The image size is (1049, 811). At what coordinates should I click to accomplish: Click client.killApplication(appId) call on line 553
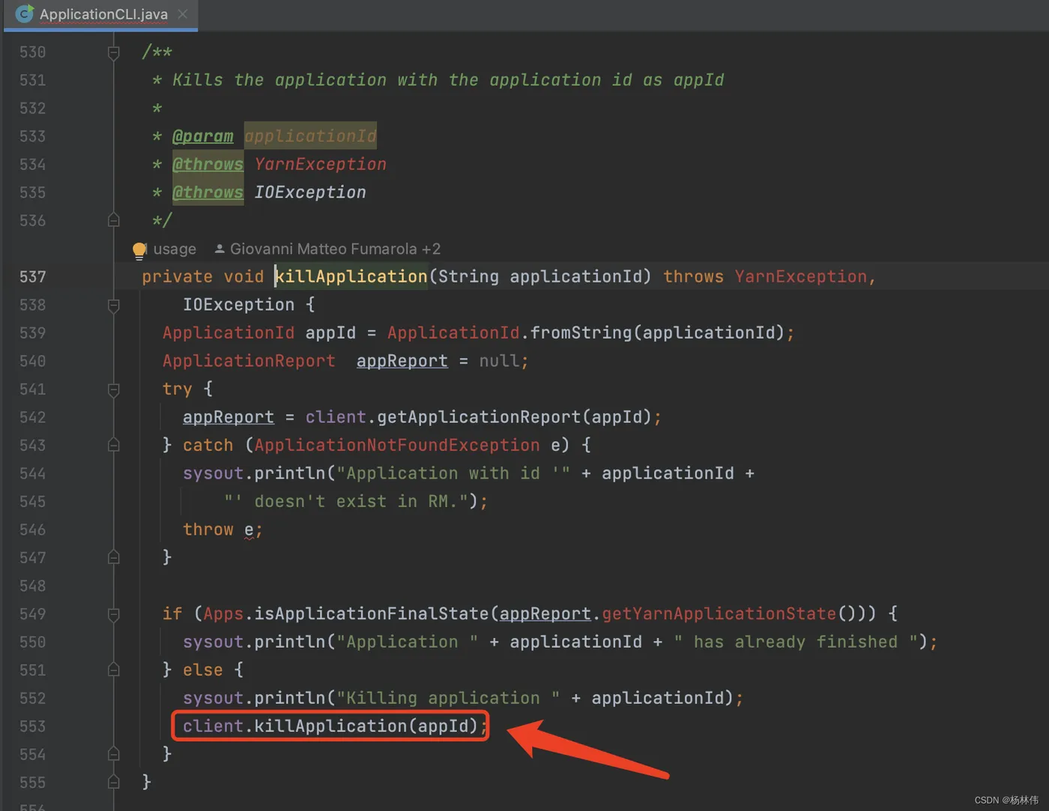tap(330, 726)
